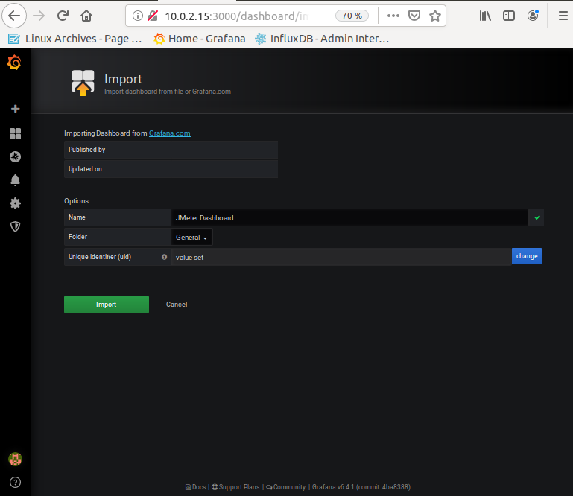Open the Explore compass icon

(16, 157)
